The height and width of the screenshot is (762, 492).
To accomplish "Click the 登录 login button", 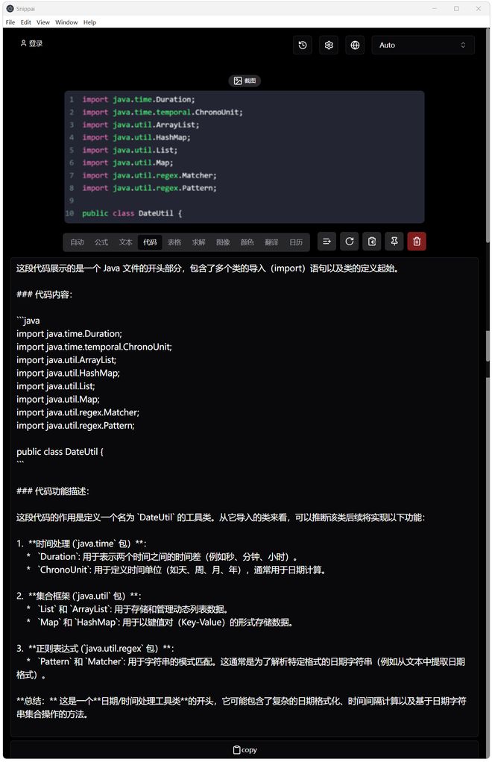I will pyautogui.click(x=31, y=44).
